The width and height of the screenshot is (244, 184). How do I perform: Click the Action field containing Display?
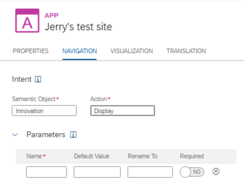click(x=123, y=110)
